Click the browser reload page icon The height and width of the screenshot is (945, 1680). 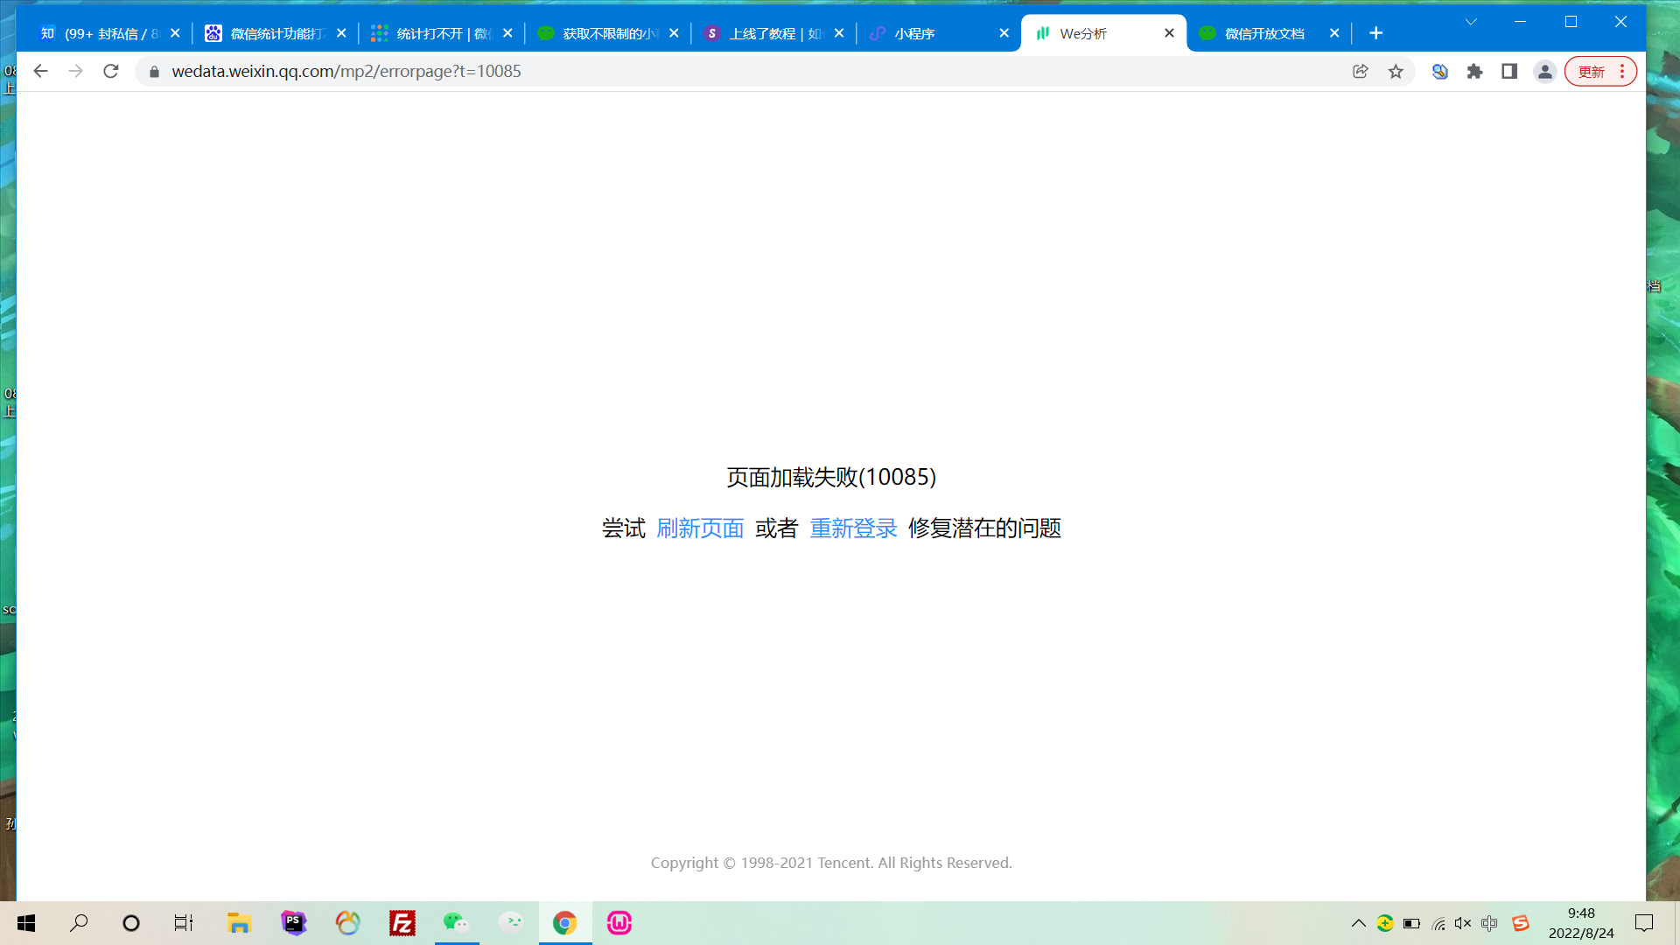coord(111,71)
